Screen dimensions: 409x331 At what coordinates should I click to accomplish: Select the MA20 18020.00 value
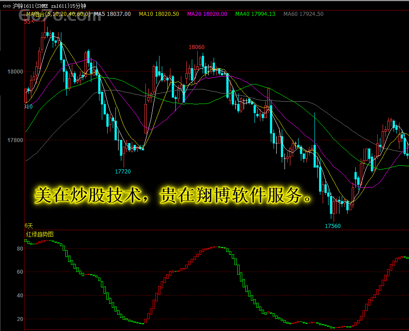207,14
